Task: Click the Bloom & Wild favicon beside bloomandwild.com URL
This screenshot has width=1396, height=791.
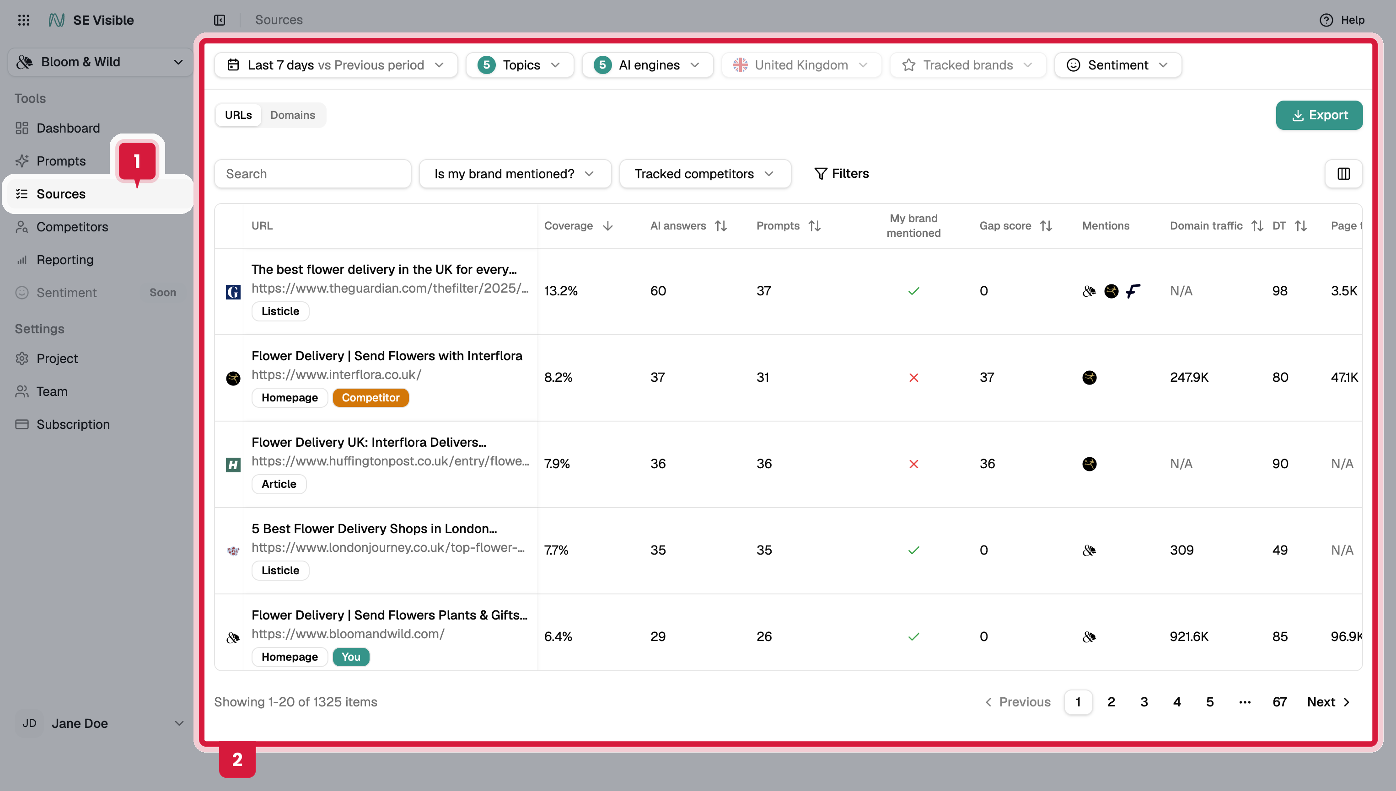Action: 233,637
